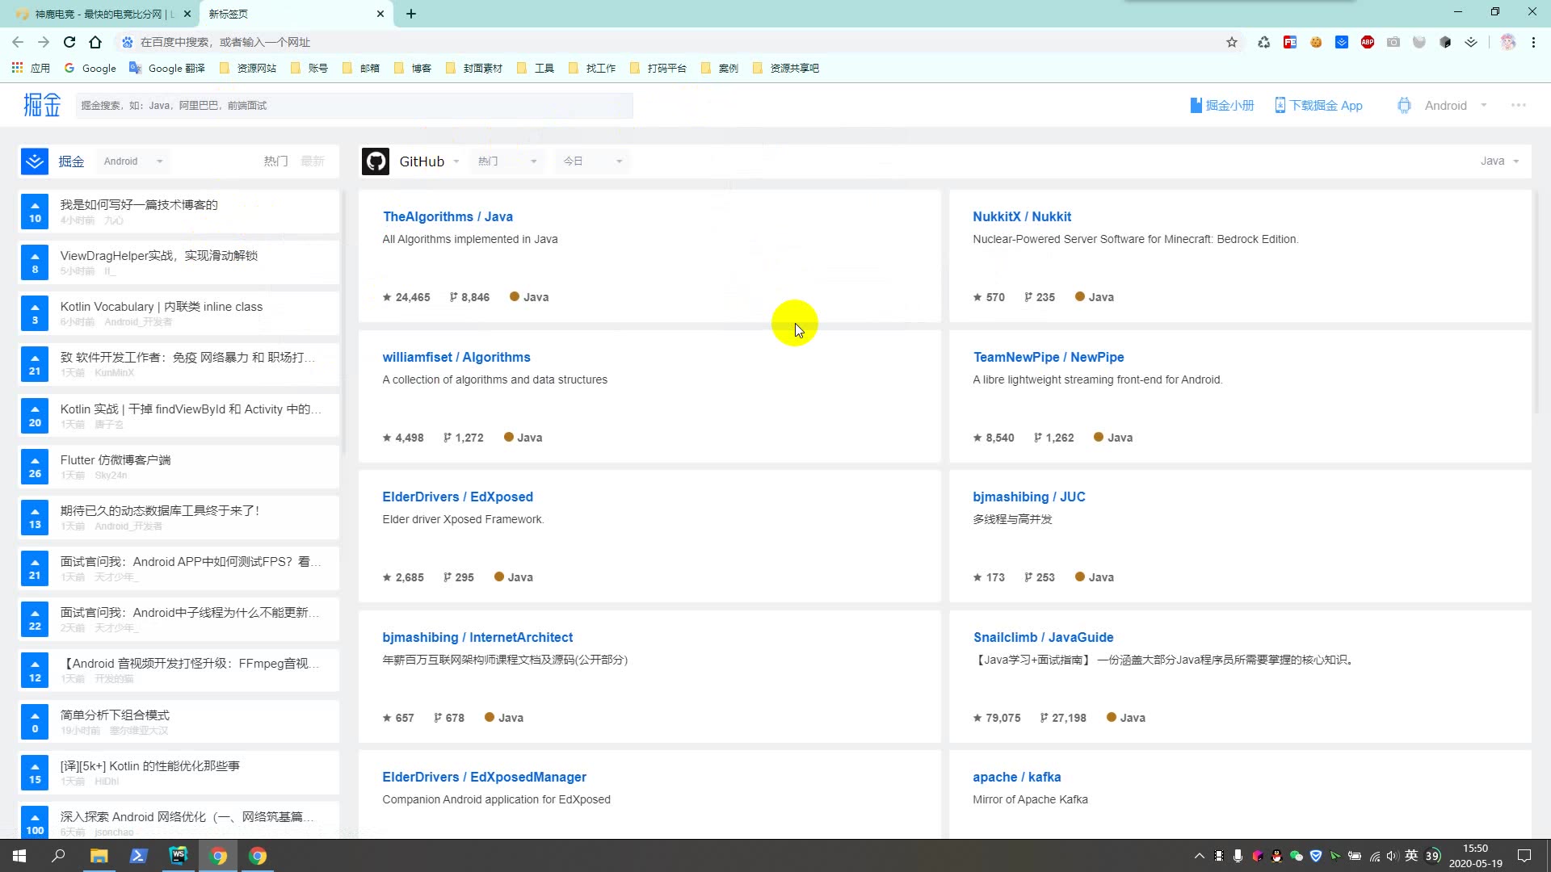Click the article list vertical scrollbar
1551x872 pixels.
click(x=343, y=323)
